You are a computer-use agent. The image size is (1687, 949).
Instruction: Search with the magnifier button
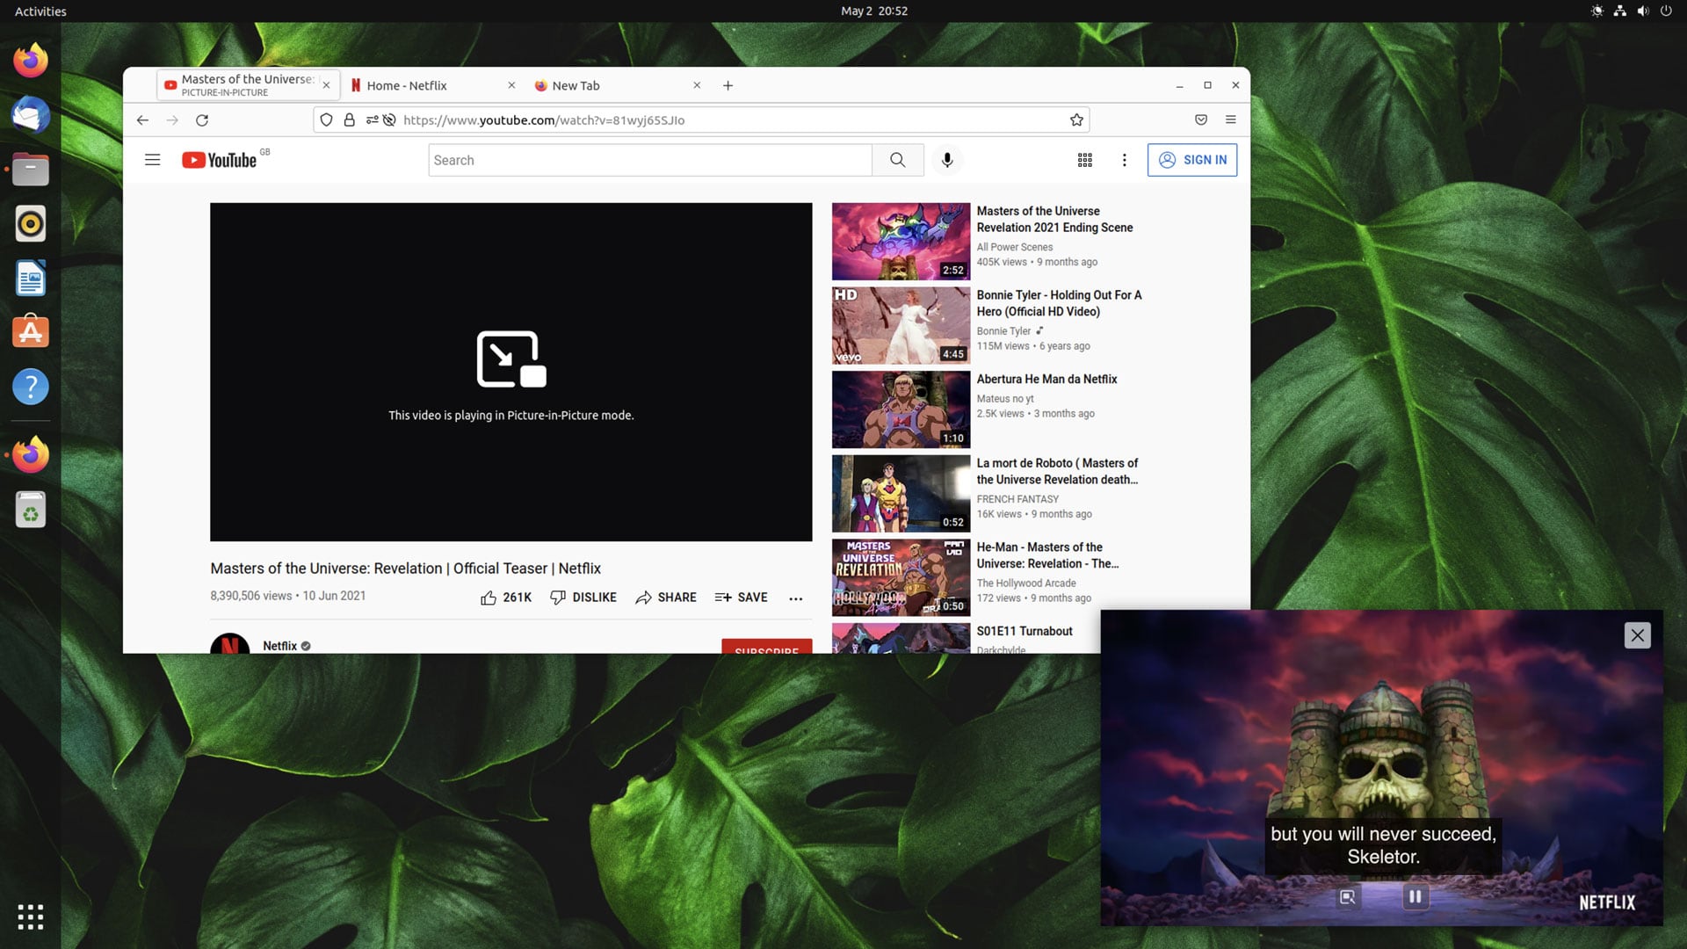[897, 160]
